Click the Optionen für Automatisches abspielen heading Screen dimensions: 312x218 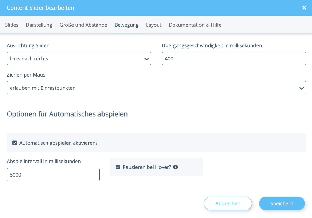(x=67, y=114)
